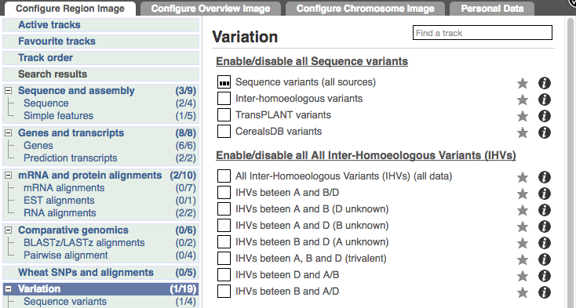Star the IHVs beteen D and A/B track
576x308 pixels.
(x=523, y=276)
